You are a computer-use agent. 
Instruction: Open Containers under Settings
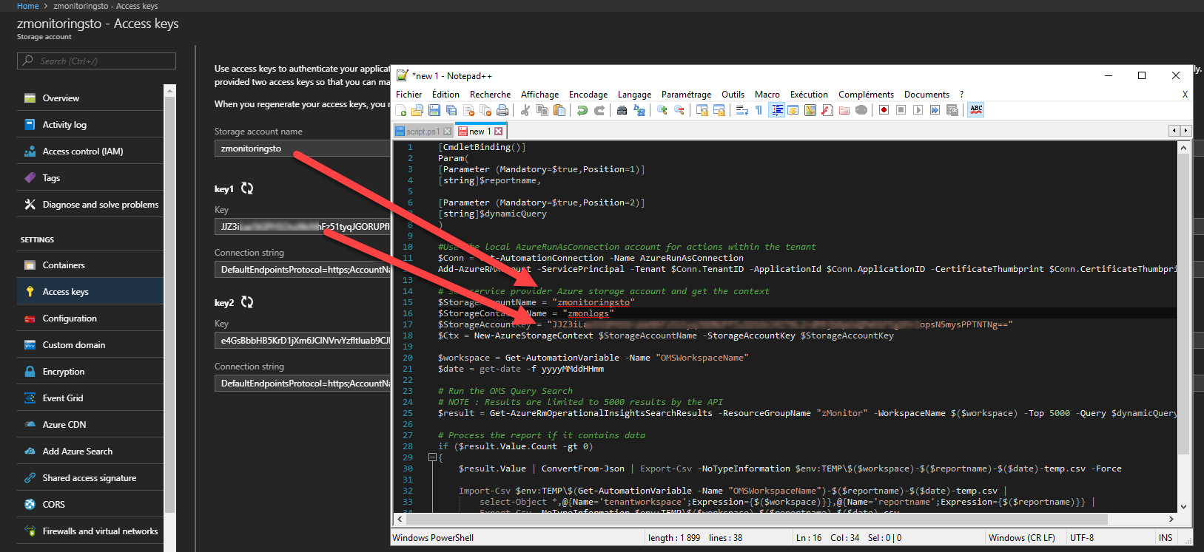tap(90, 265)
